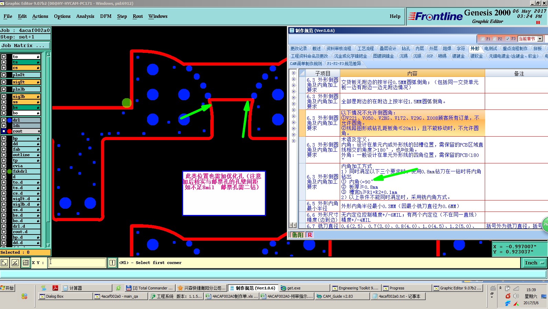Viewport: 548px width, 309px height.
Task: Click the red G icon in system tray
Action: point(508,296)
